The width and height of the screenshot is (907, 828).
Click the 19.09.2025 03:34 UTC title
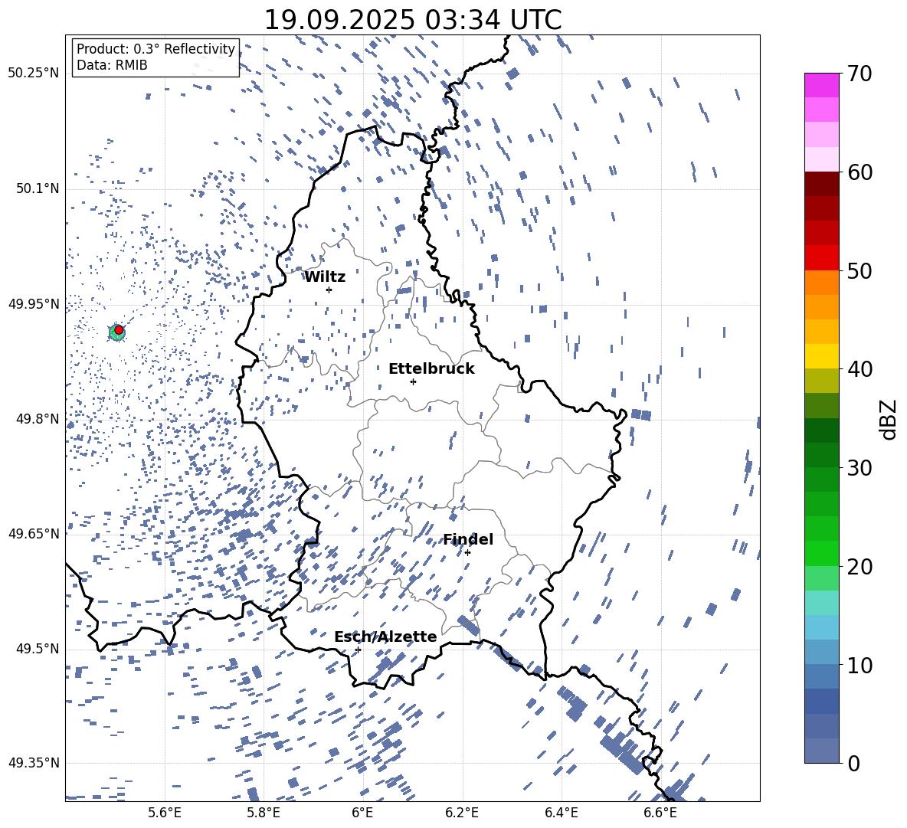coord(412,20)
